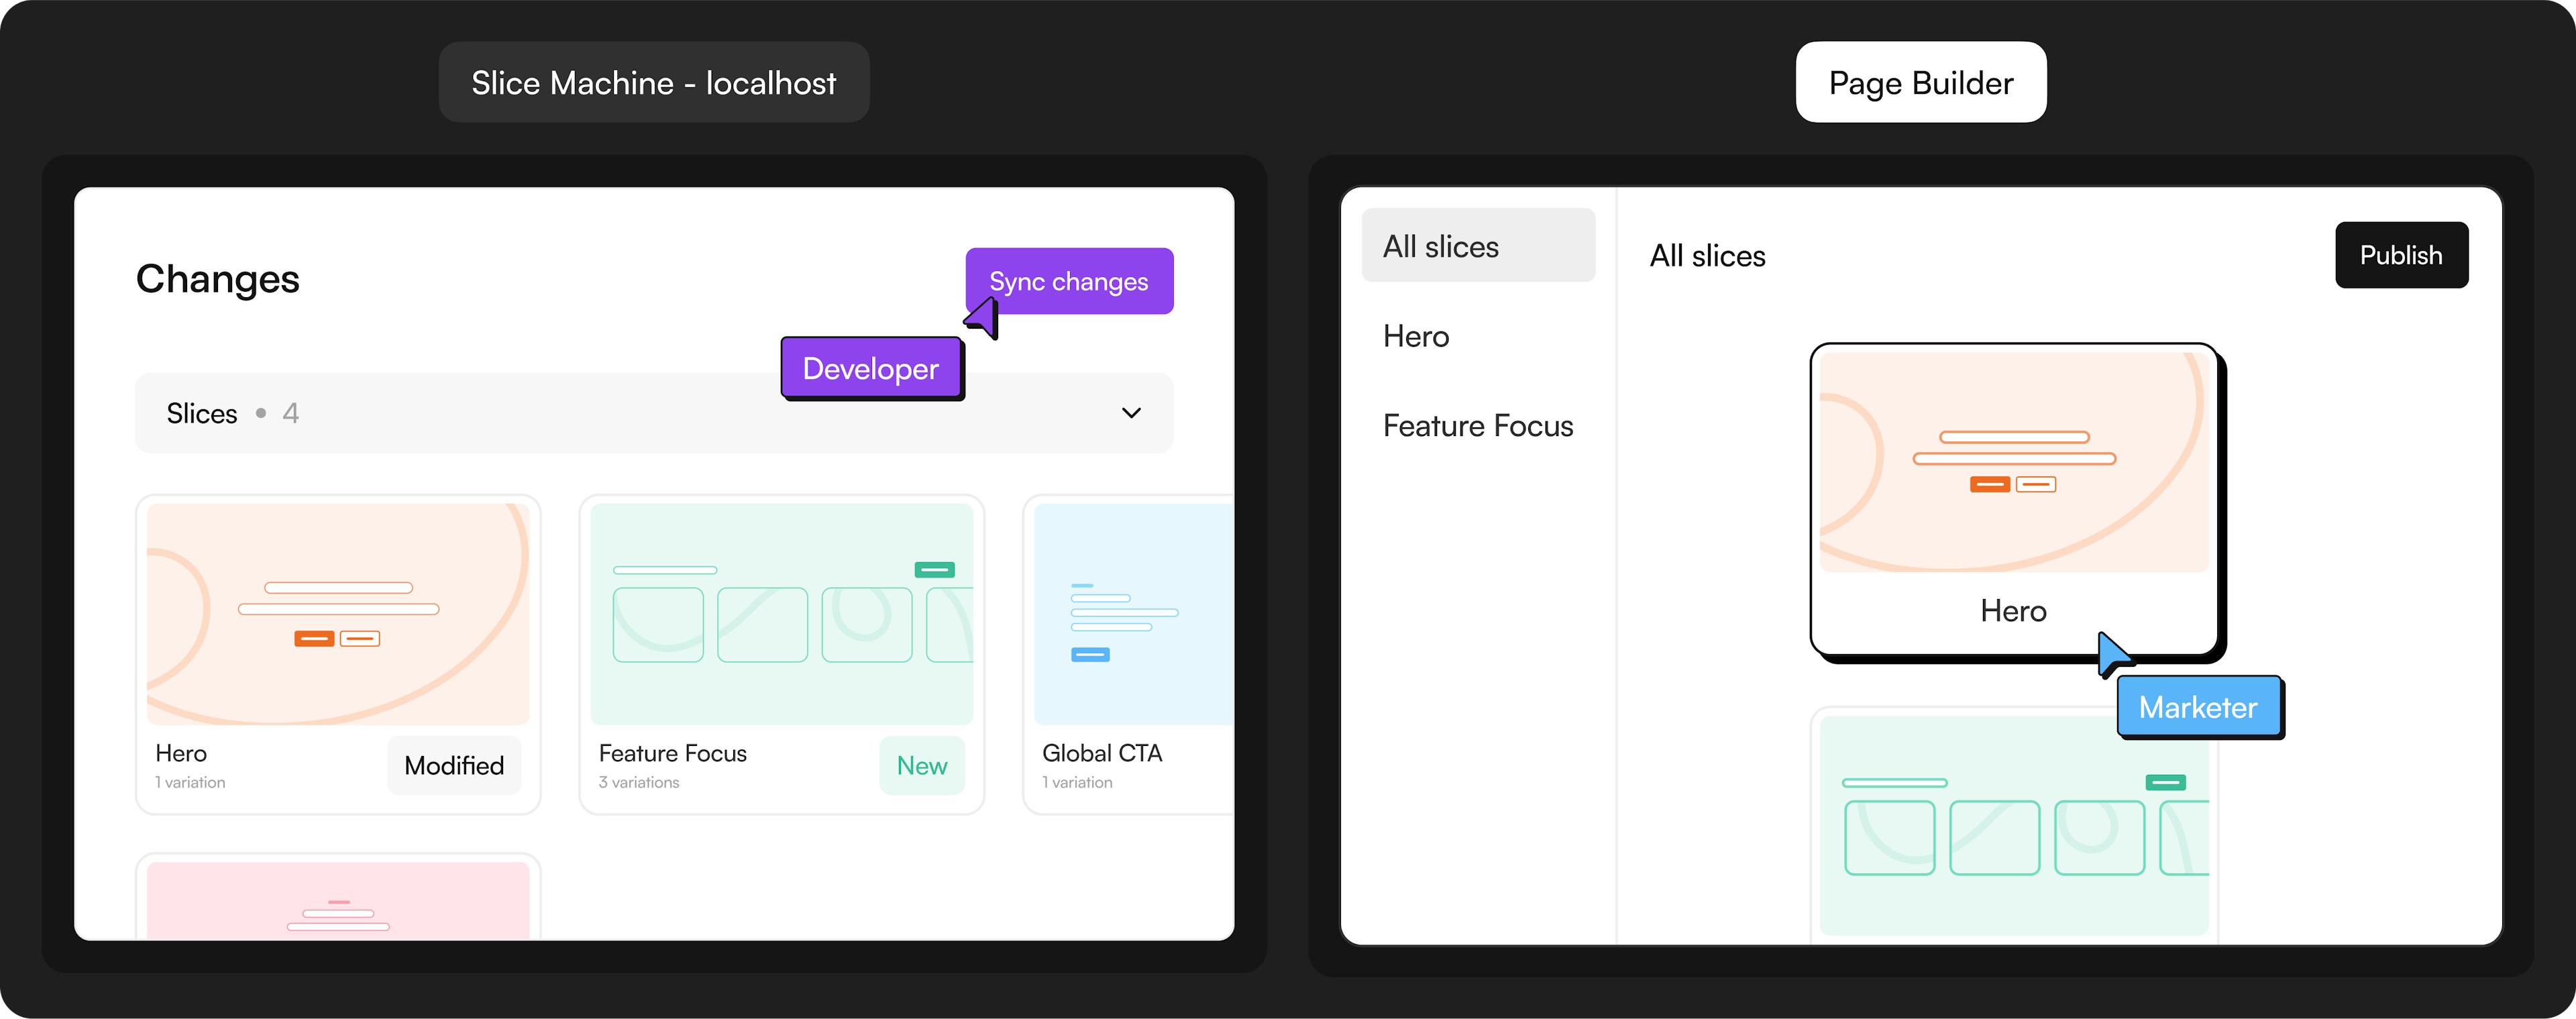Open the Global CTA slice thumbnail
The image size is (2576, 1019).
click(1133, 613)
